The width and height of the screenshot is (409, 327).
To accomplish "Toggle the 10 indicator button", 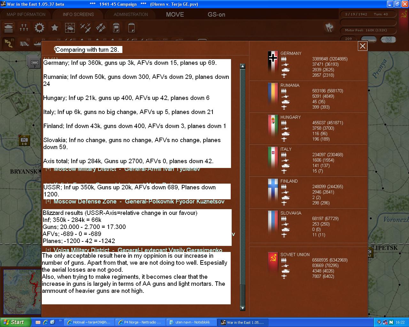I will tap(388, 40).
